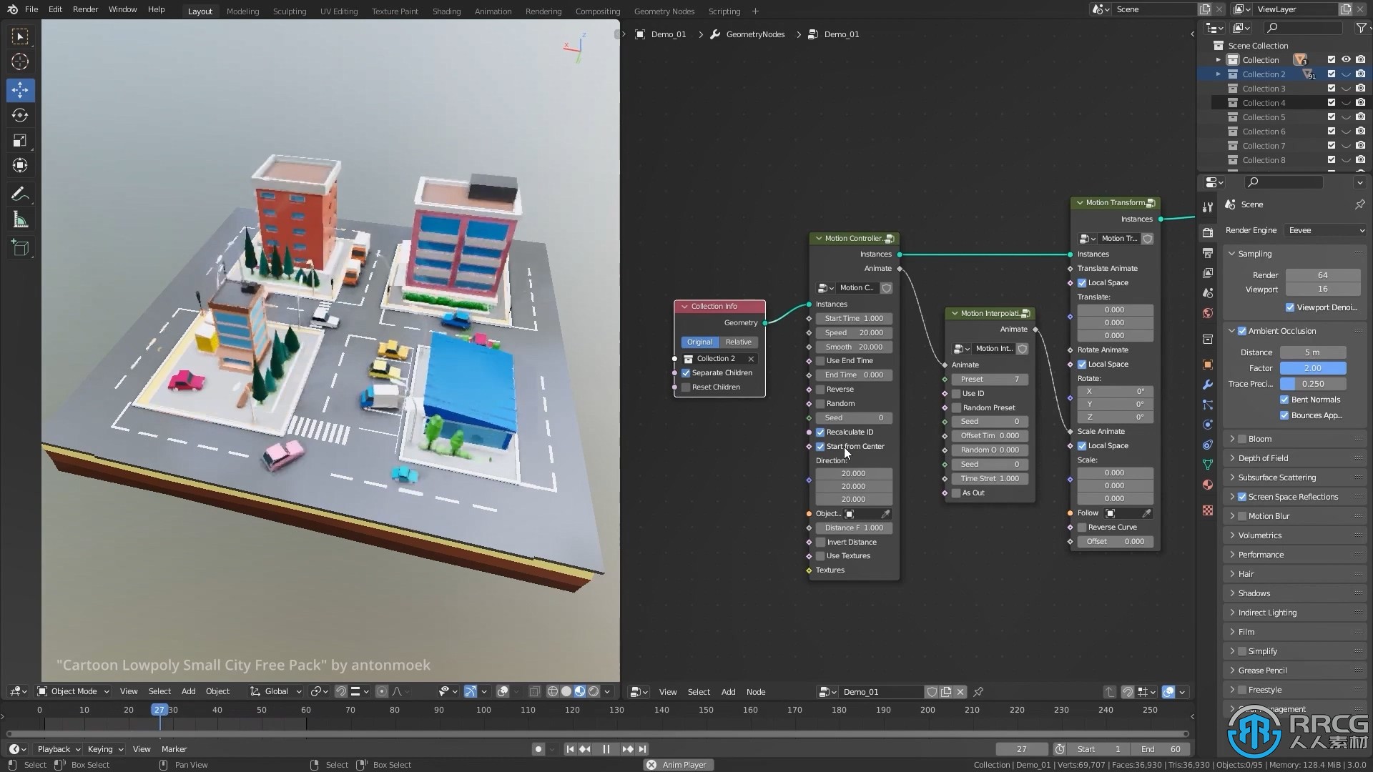Click the Sculpting workspace tab
The image size is (1373, 772).
[289, 11]
